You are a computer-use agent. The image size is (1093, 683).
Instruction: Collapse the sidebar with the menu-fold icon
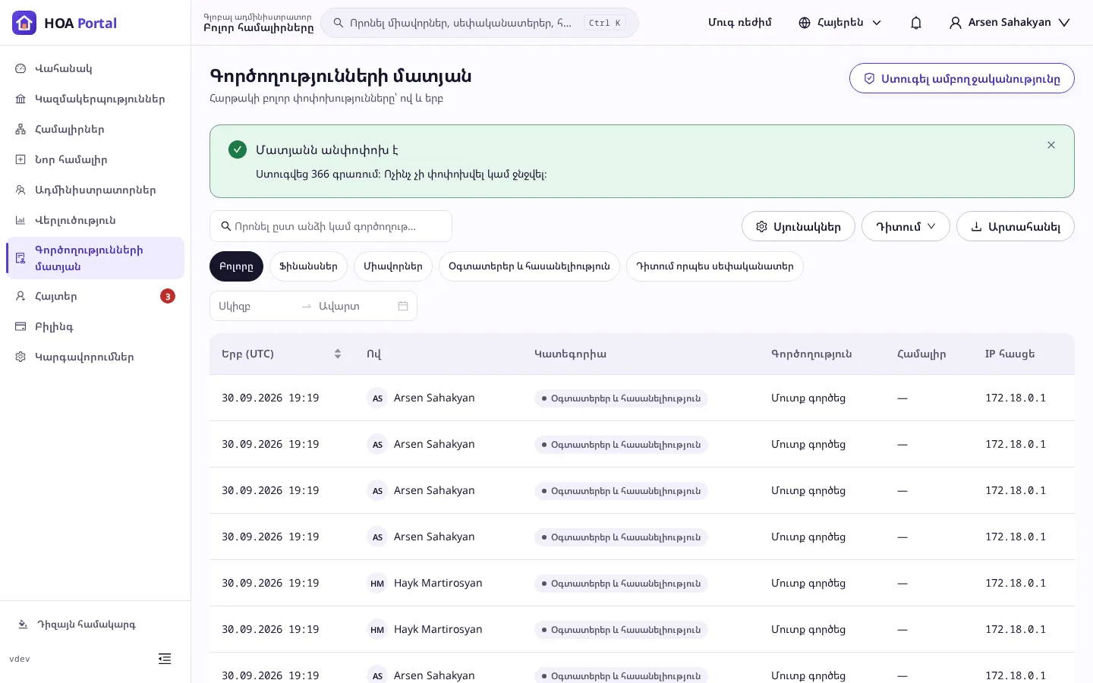(165, 659)
